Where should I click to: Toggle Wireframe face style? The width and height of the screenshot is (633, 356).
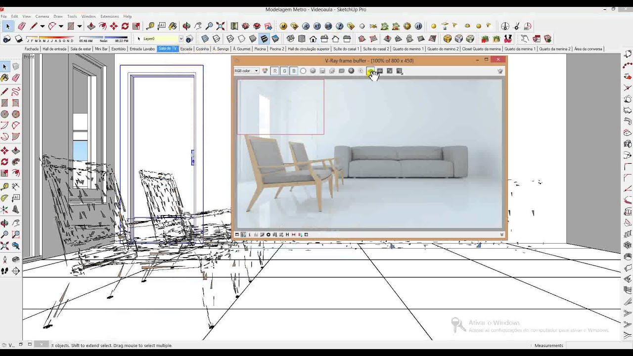[x=230, y=39]
